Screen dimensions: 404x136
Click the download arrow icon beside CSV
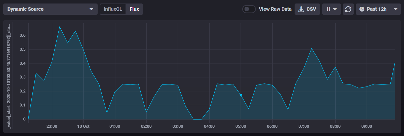[x=301, y=9]
